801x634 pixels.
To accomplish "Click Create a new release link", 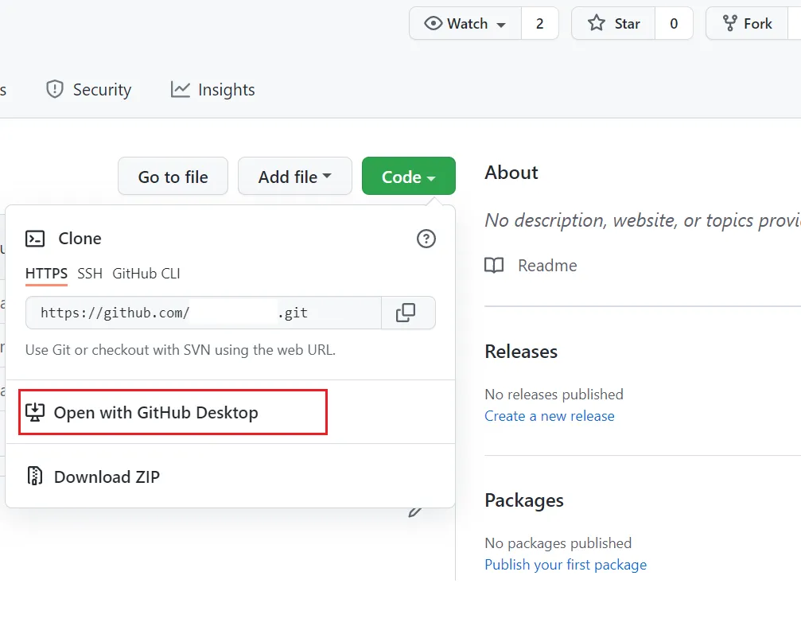I will 549,416.
